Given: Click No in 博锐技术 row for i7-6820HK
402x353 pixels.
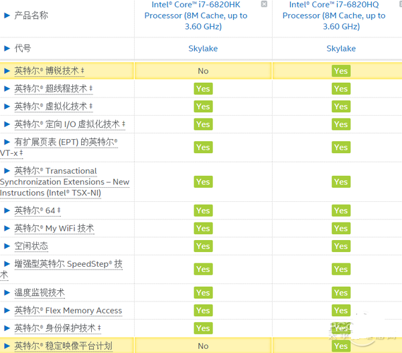Looking at the screenshot, I should tap(203, 71).
